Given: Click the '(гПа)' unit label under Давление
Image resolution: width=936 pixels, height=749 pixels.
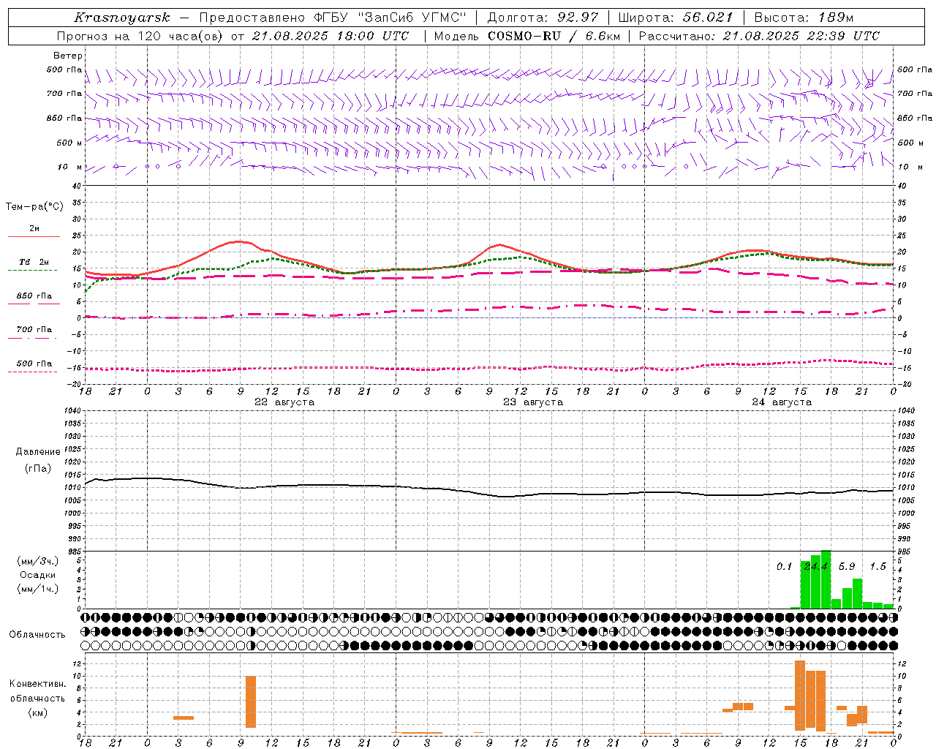Looking at the screenshot, I should click(x=38, y=469).
